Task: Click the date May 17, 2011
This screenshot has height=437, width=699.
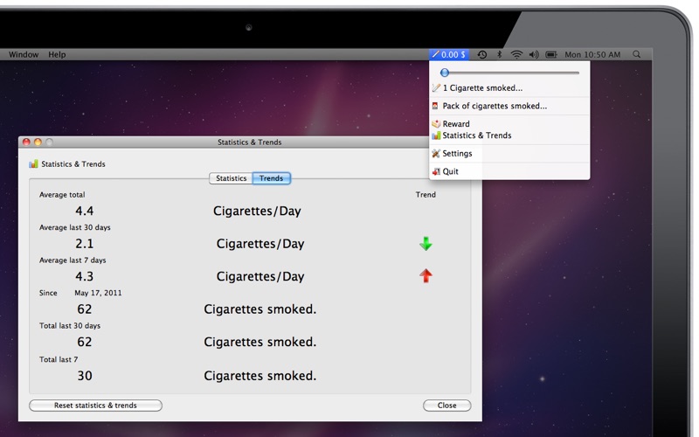Action: [98, 293]
